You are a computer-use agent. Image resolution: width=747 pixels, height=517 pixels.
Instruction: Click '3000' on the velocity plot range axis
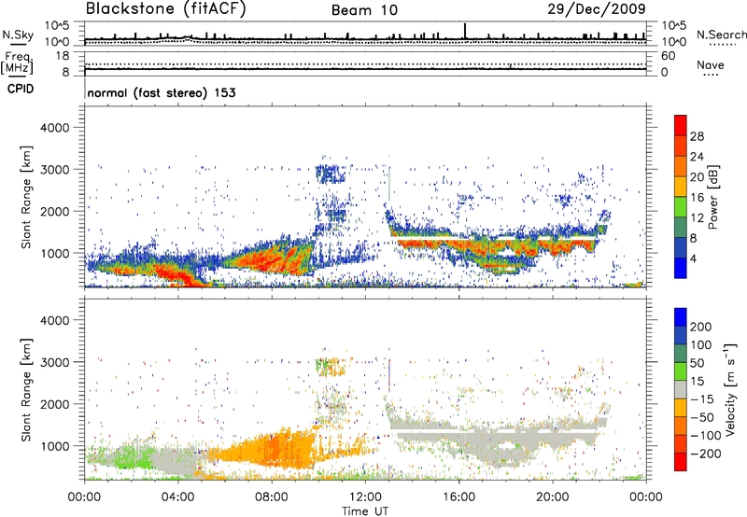coord(54,362)
